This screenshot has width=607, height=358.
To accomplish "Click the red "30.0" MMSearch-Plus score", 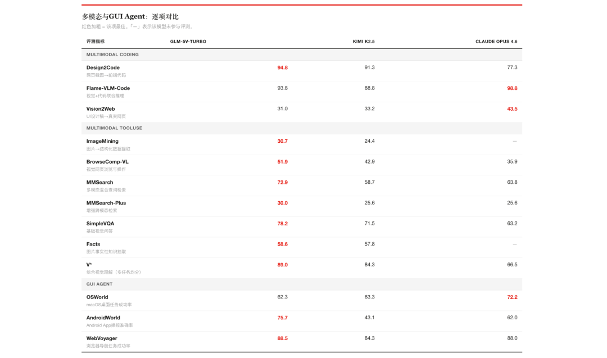I will 283,203.
